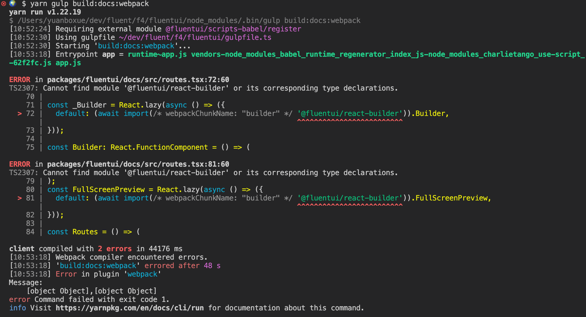Click the '@fluentui/scripts-babel/register' module text
Viewport: 586px width, 317px height.
233,29
